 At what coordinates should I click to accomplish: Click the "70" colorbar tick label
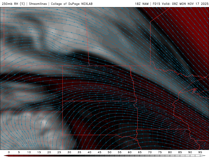coord(150,152)
